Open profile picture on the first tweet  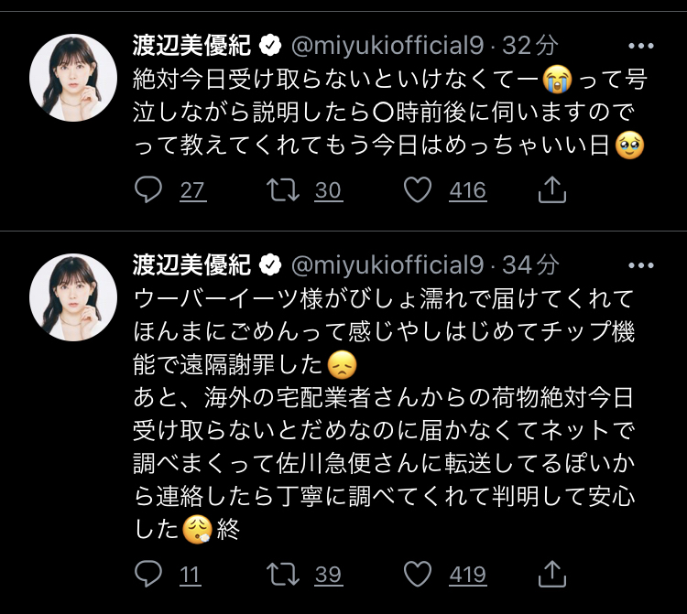coord(73,77)
